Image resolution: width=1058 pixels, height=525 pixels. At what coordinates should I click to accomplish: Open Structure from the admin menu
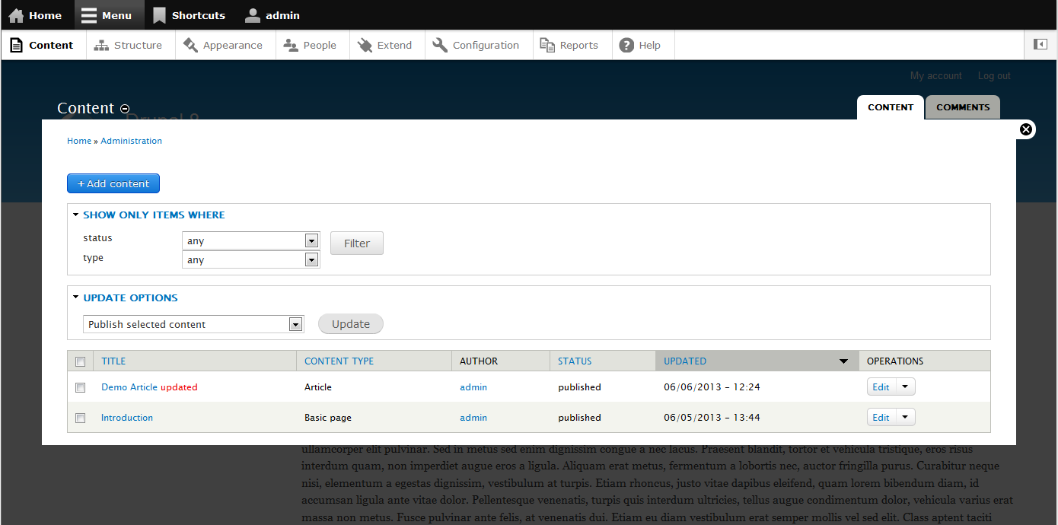129,46
